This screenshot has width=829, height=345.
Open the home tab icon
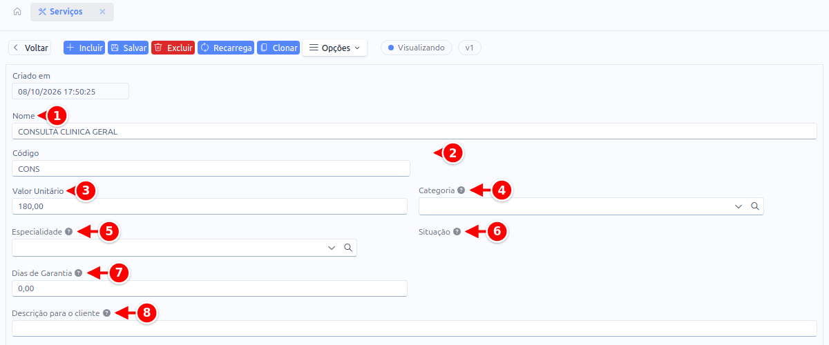pos(17,12)
